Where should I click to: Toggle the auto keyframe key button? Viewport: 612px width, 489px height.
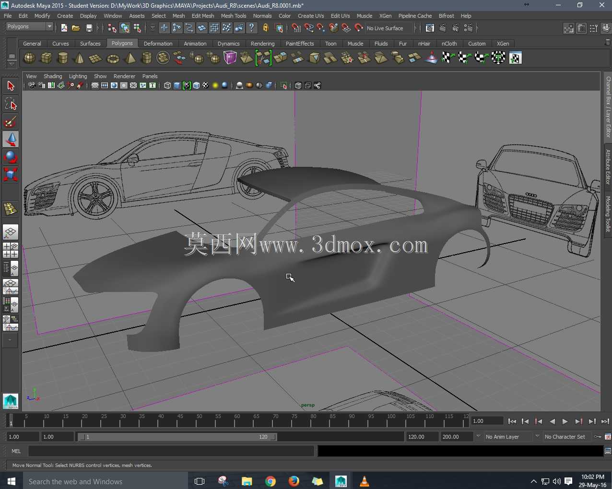click(x=598, y=437)
